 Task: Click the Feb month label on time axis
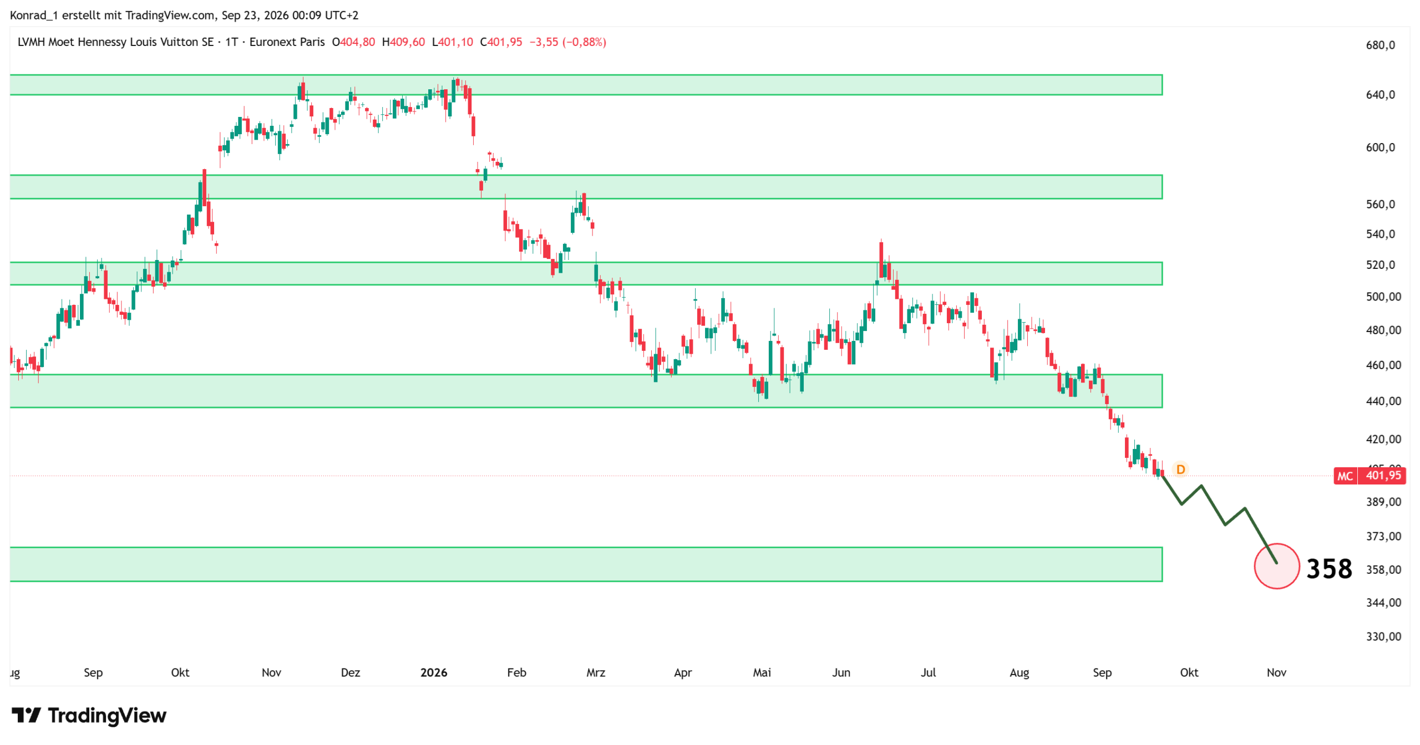coord(516,672)
